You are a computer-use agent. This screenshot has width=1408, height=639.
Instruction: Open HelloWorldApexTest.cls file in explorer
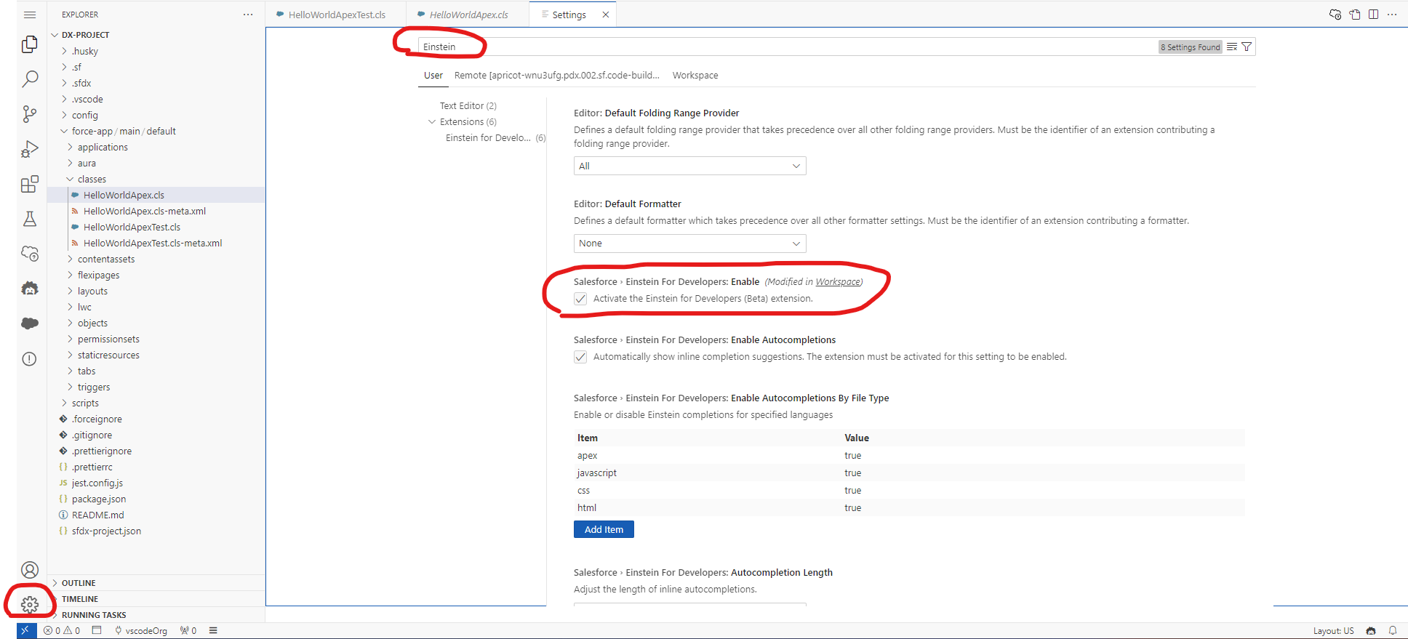(132, 227)
